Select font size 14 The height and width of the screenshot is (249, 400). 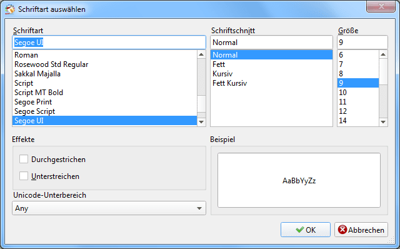coord(358,121)
